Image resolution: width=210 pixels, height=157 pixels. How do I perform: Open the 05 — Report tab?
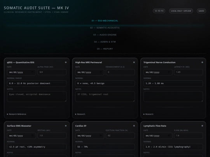tap(105, 49)
